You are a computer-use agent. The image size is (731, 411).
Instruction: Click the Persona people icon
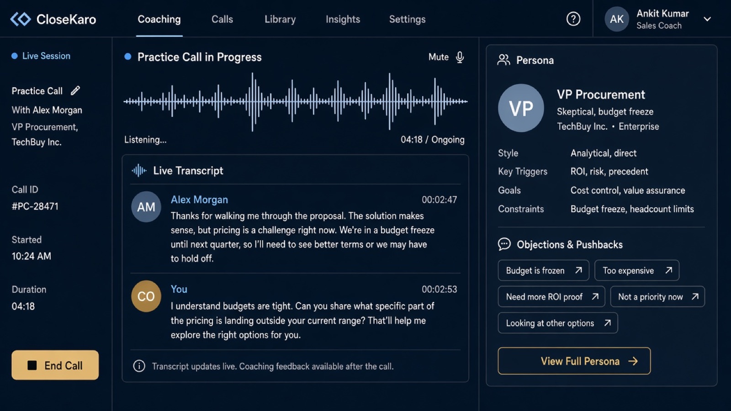[x=503, y=60]
